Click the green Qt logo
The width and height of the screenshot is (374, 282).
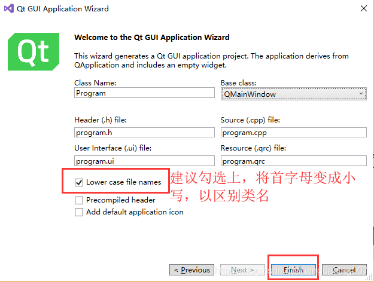[34, 52]
